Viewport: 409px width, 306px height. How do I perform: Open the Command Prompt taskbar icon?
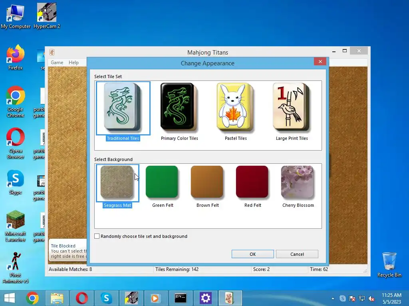point(181,298)
